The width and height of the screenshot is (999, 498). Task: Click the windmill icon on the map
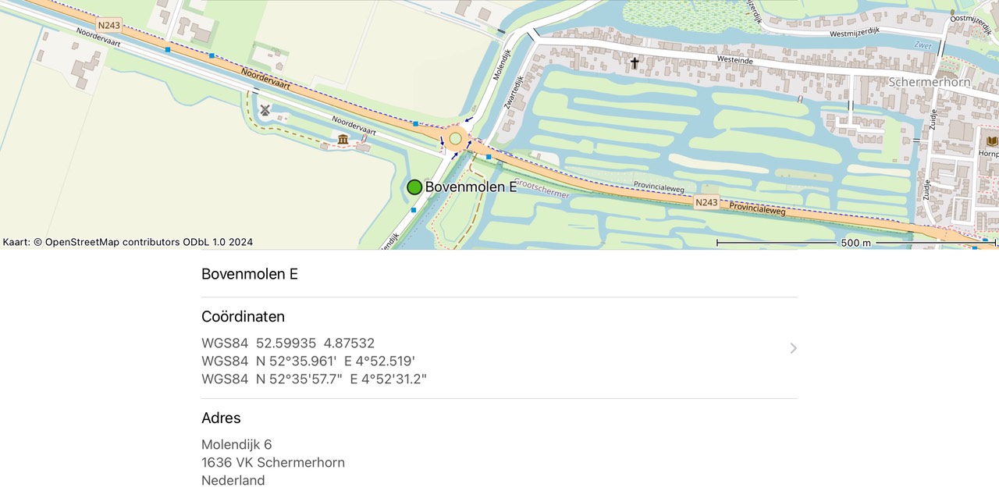265,110
